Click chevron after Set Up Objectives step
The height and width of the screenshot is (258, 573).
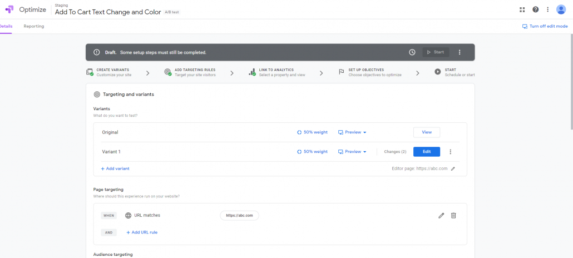click(x=418, y=73)
